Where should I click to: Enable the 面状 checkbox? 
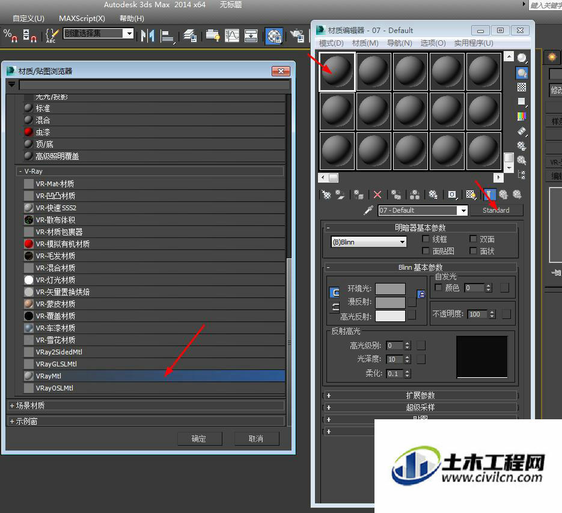coord(473,250)
